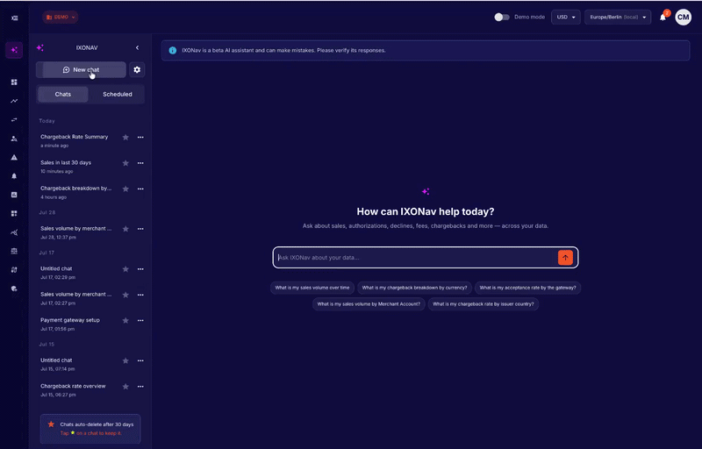Image resolution: width=702 pixels, height=449 pixels.
Task: Send the question with the orange arrow button
Action: [565, 258]
